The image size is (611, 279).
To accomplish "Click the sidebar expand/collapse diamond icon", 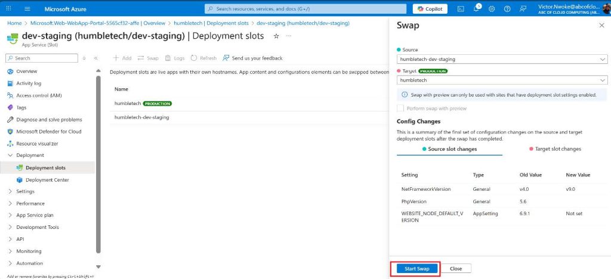I will (84, 58).
